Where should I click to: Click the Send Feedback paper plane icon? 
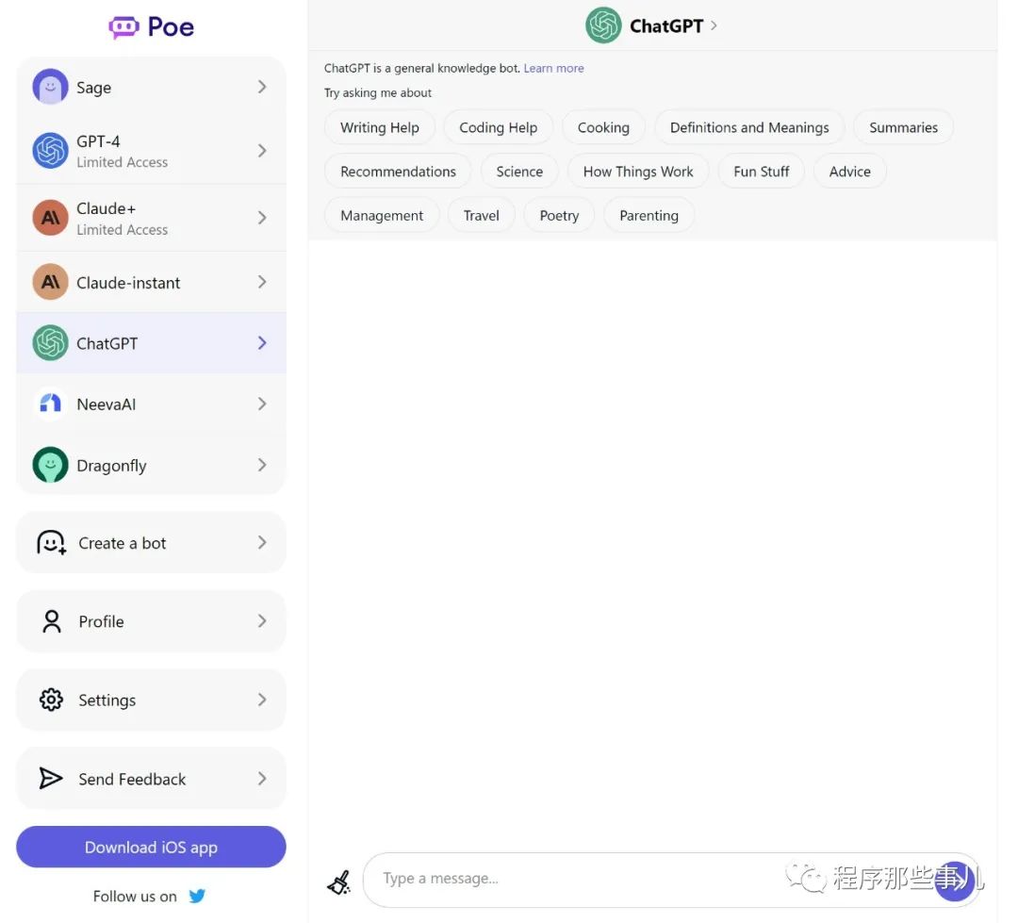(51, 778)
